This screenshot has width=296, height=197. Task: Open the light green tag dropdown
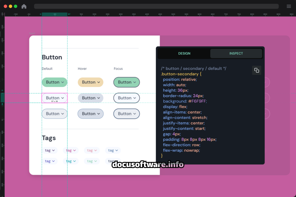click(92, 161)
